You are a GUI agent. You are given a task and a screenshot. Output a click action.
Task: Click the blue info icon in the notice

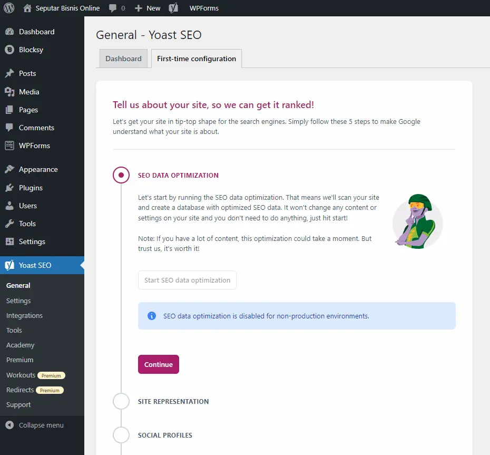point(152,316)
